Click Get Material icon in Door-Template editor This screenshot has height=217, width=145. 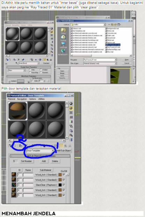pos(10,146)
